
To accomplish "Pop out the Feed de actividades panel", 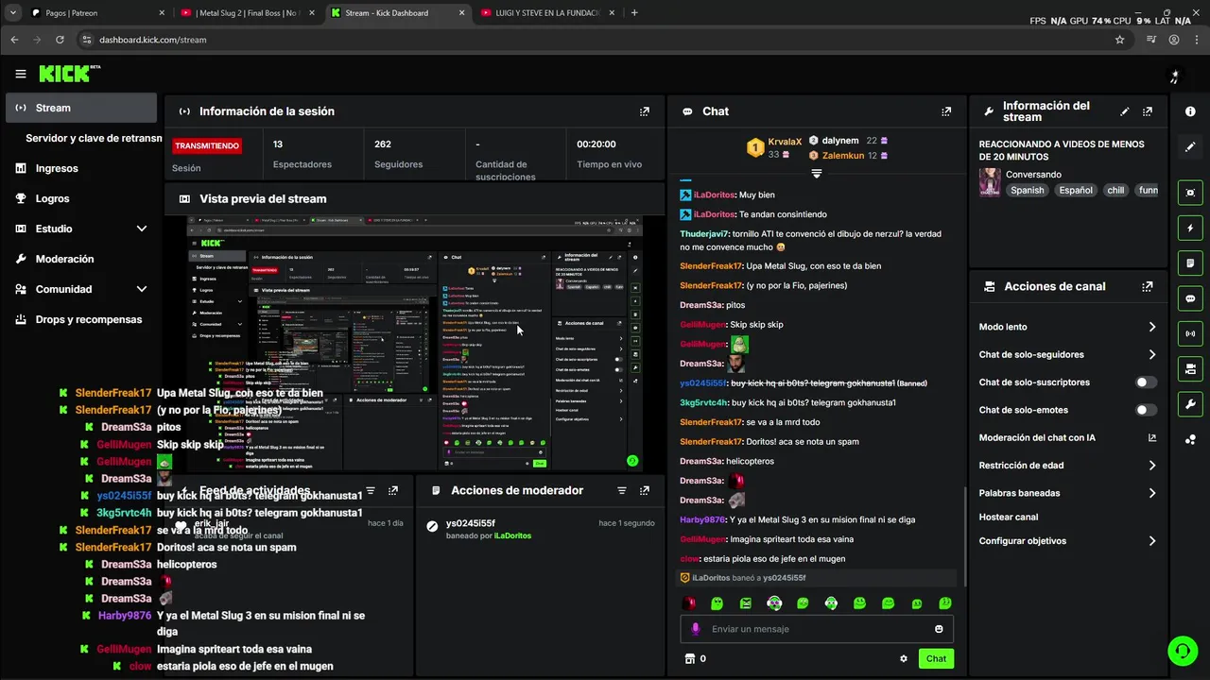I will click(393, 490).
